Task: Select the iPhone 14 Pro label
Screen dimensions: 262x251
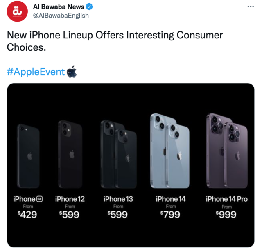Action: click(x=226, y=199)
